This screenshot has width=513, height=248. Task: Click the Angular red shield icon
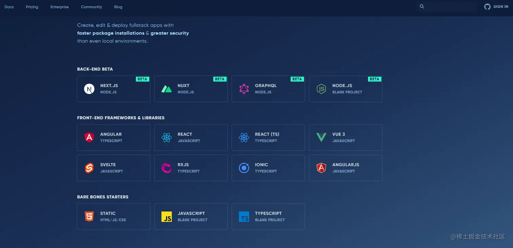tap(89, 137)
